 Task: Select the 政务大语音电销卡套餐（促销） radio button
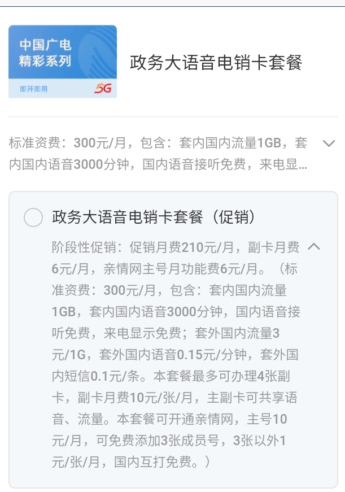33,217
